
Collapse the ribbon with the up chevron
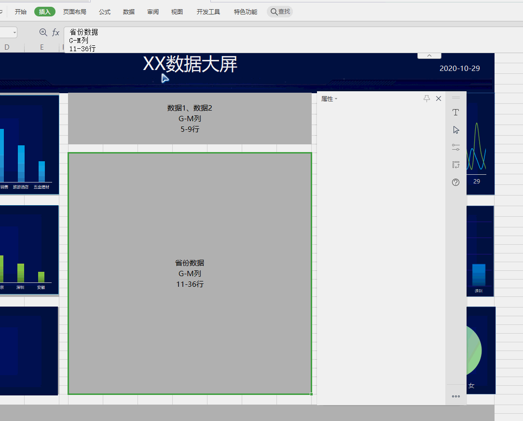(429, 56)
